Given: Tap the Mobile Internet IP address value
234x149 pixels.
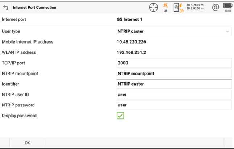Looking at the screenshot, I should (131, 42).
